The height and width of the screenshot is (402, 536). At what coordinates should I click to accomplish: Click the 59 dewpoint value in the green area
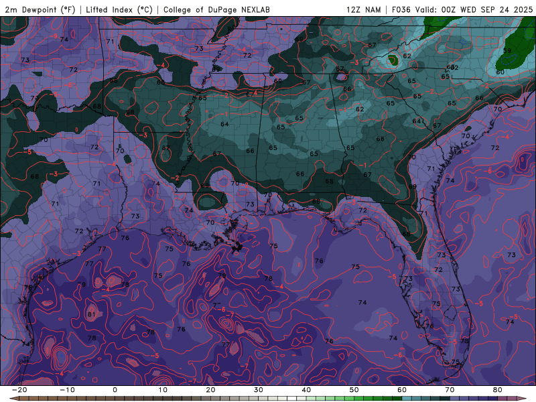(507, 51)
